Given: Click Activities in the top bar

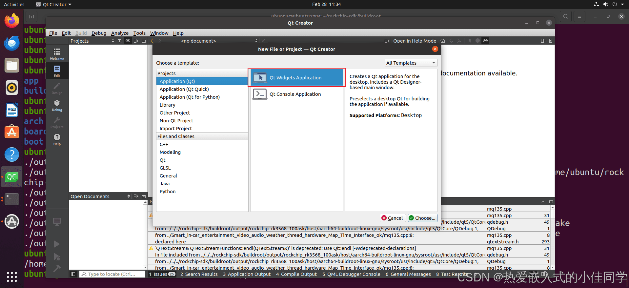Looking at the screenshot, I should 14,4.
